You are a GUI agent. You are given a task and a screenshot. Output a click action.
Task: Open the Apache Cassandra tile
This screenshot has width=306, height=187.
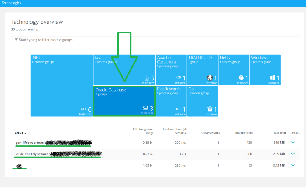point(171,70)
